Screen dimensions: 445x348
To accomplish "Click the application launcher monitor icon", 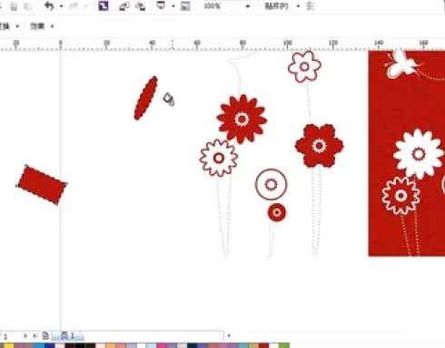I will tap(162, 5).
